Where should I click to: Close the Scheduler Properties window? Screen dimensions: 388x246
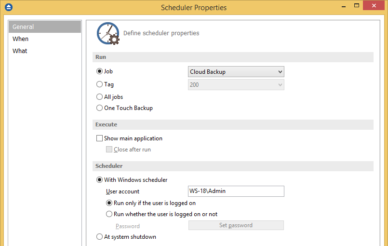[377, 6]
